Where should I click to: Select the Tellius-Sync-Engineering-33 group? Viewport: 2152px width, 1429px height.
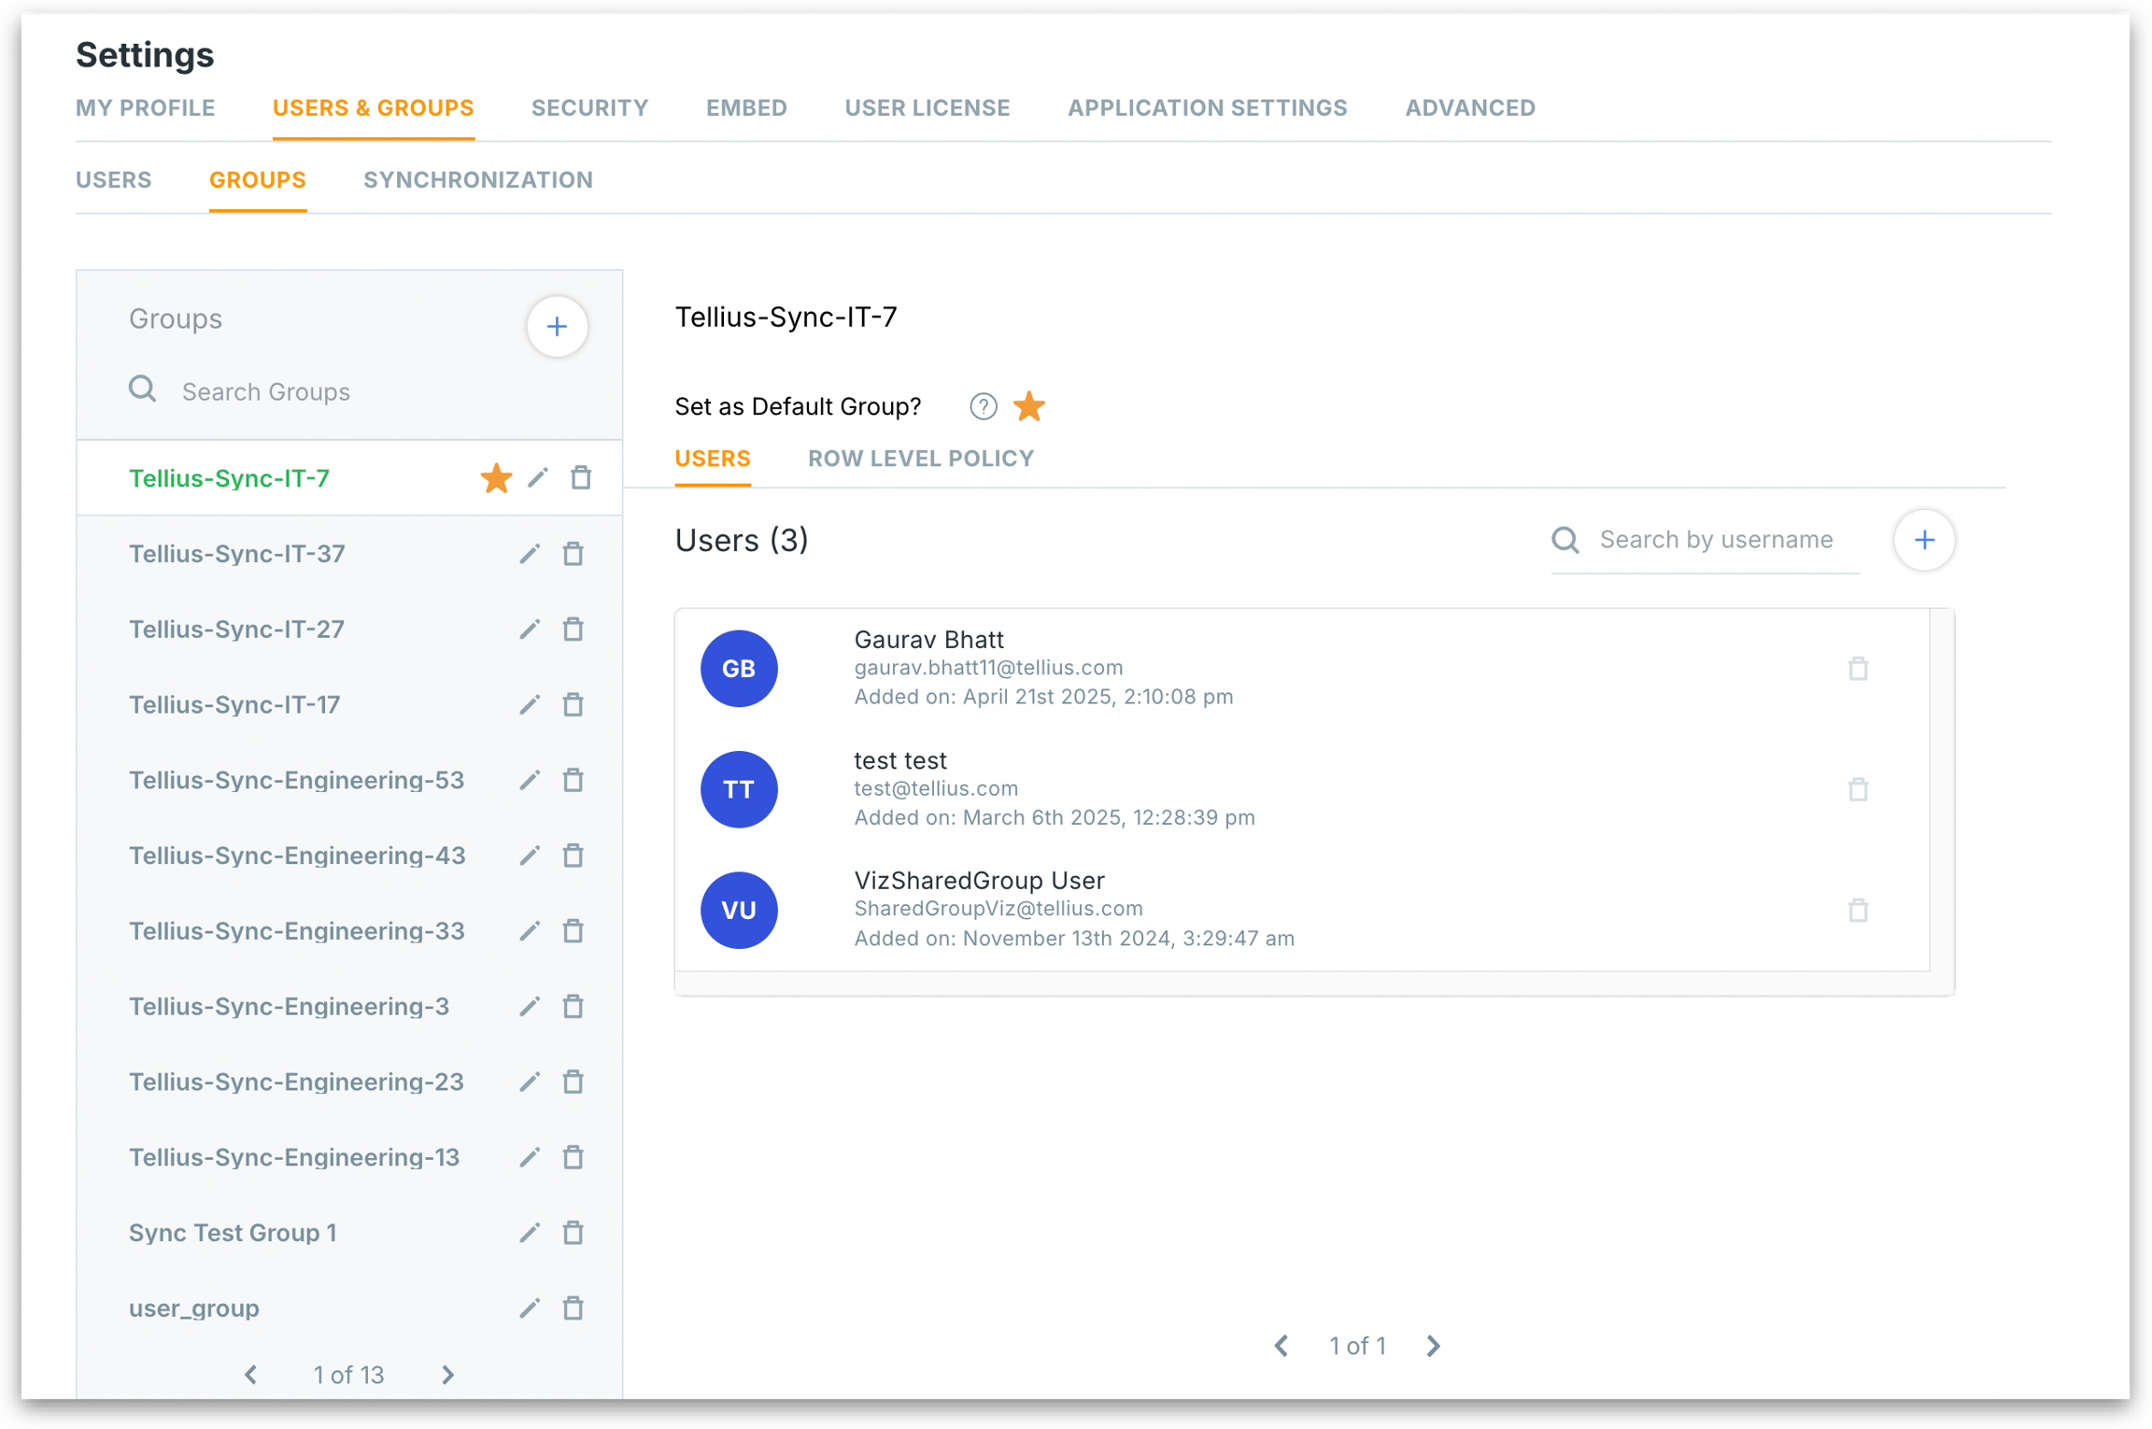[296, 931]
